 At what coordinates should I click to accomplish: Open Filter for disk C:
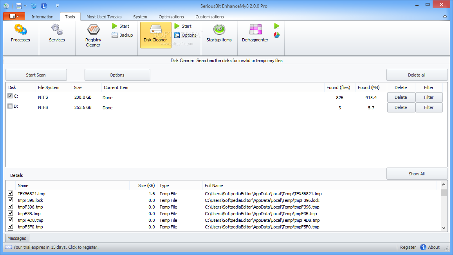click(x=429, y=97)
